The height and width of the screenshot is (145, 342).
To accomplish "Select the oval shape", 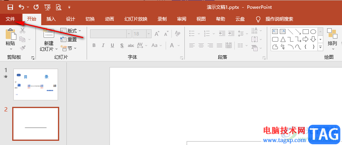I will (x=313, y=32).
